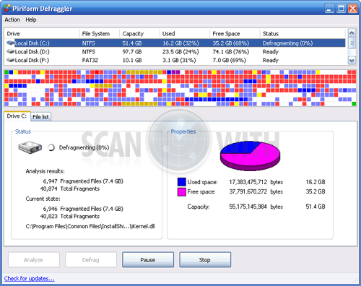This screenshot has height=286, width=361.
Task: Click the green block at drive map start
Action: 6,72
